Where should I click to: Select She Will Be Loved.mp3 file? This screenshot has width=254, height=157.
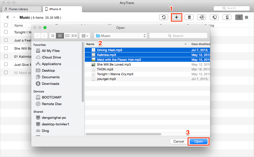147,65
